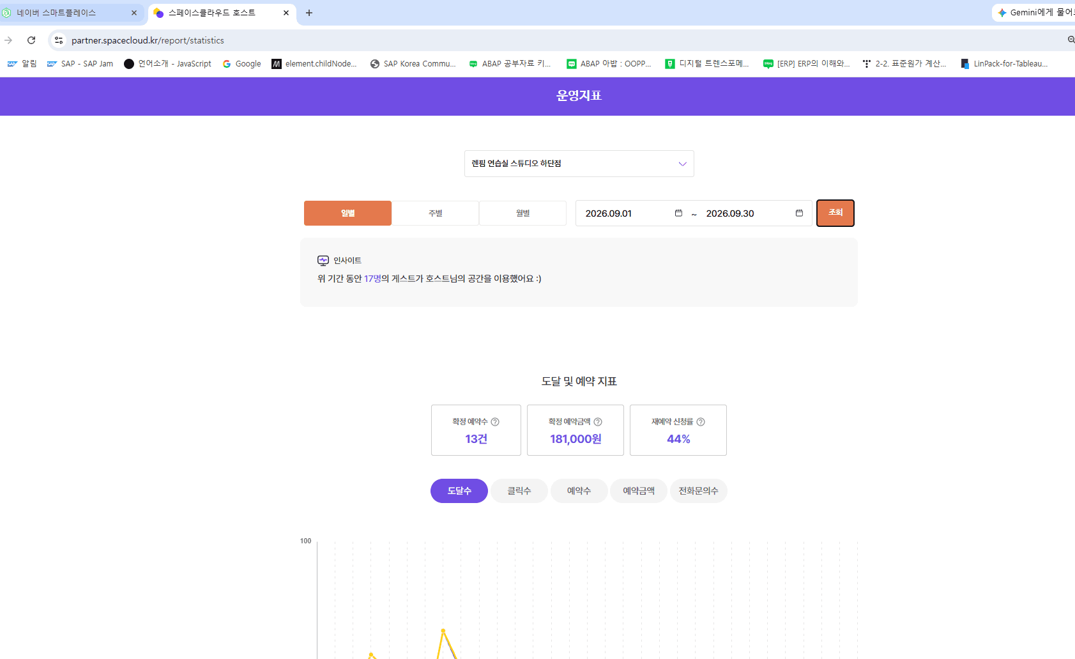This screenshot has width=1075, height=659.
Task: Click the start date field 2026.09.01
Action: coord(609,213)
